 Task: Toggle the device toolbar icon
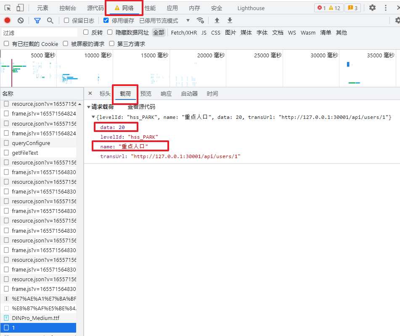click(20, 8)
